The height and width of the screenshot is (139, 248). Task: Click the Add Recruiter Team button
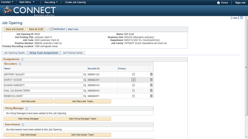[83, 101]
